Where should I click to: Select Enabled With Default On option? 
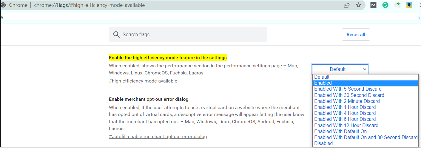(x=340, y=131)
